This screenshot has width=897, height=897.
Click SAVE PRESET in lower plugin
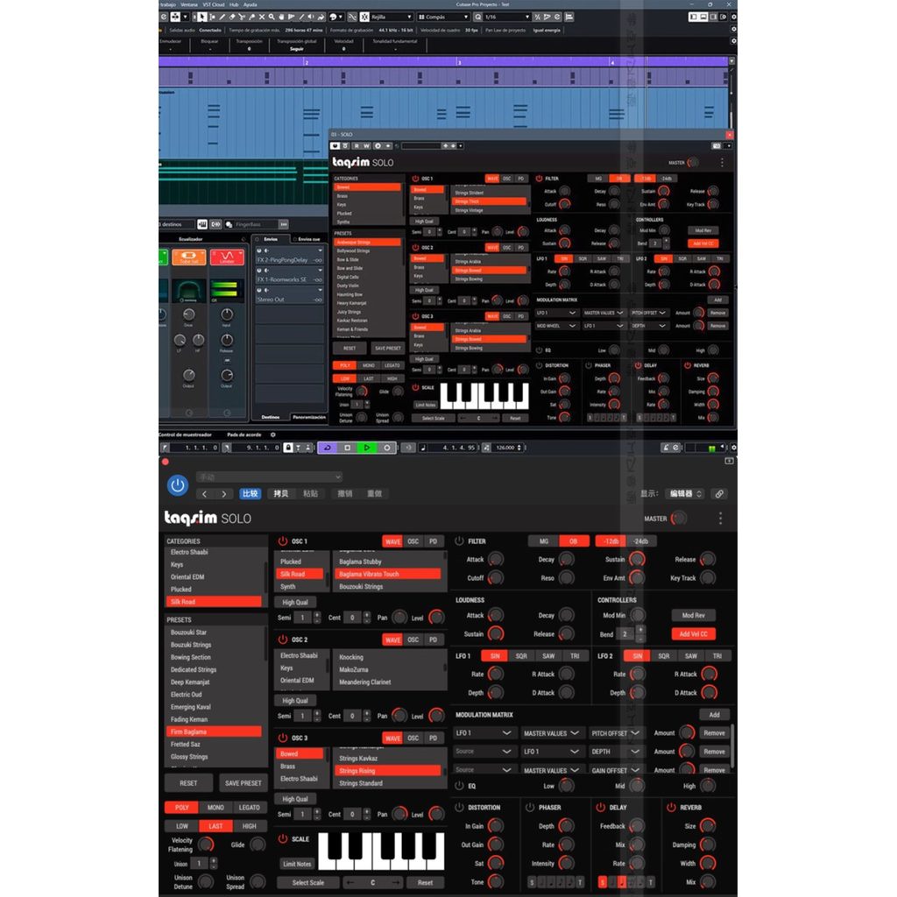click(x=244, y=782)
